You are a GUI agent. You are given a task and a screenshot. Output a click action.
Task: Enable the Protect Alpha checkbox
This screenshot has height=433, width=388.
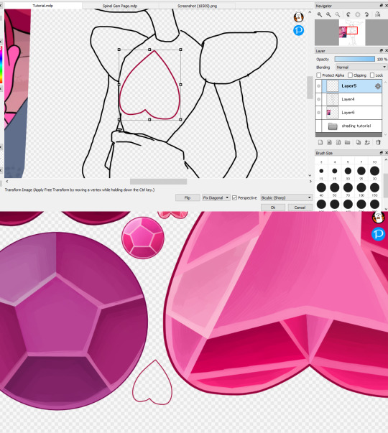pyautogui.click(x=318, y=75)
